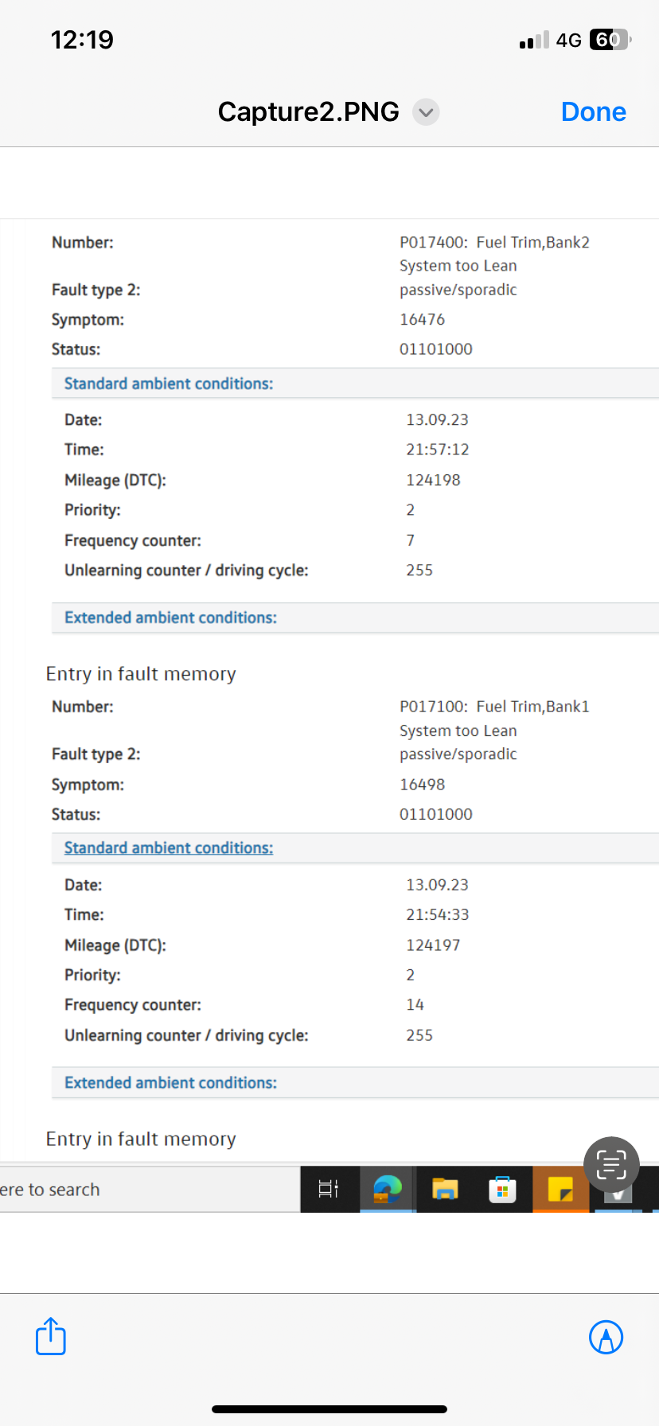The image size is (659, 1426).
Task: Tap the Live Text scan icon
Action: (611, 1165)
